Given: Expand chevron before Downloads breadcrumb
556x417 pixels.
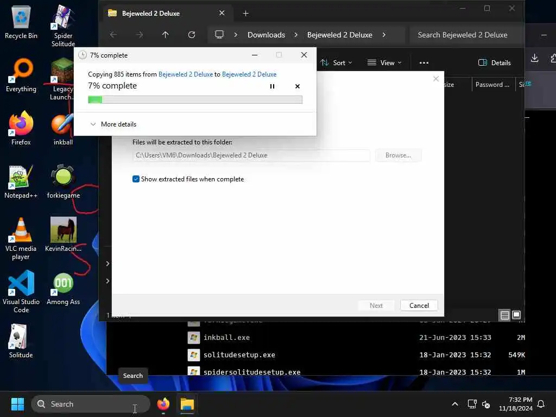Looking at the screenshot, I should pyautogui.click(x=236, y=35).
